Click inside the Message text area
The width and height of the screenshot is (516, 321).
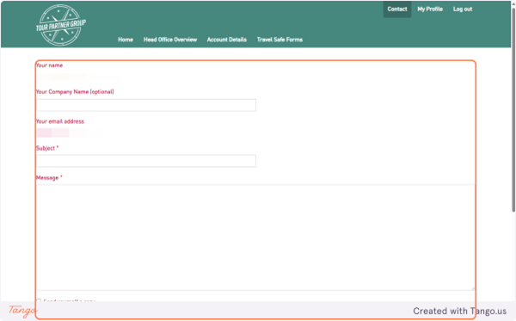pos(255,238)
